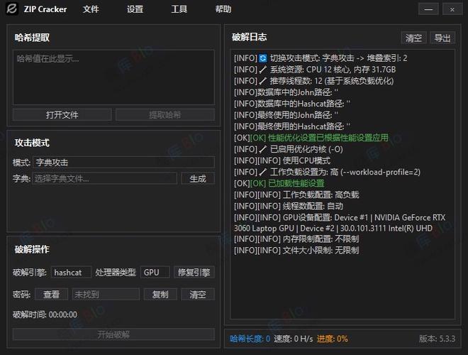
Task: Click the 破解时间: 00:00:00 text
Action: click(x=45, y=315)
